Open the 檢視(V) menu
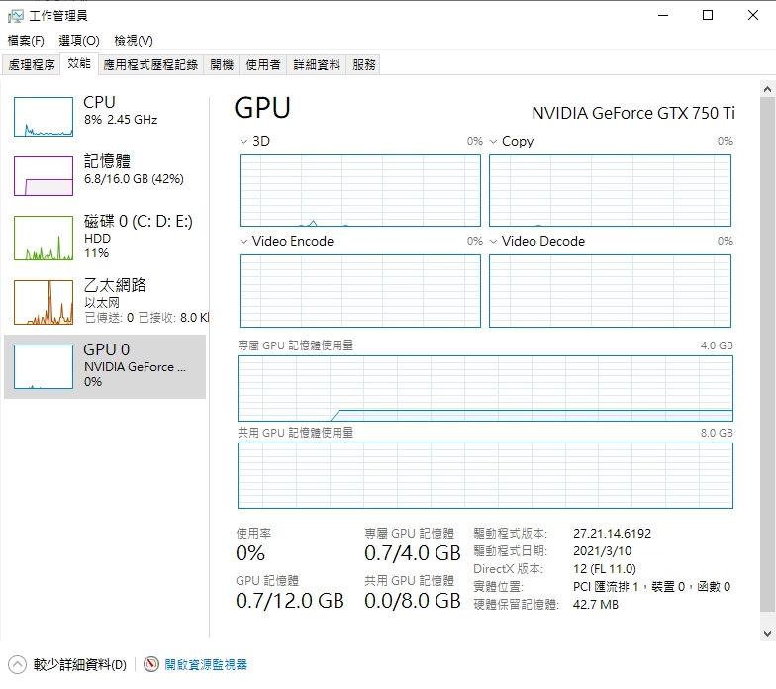 point(134,40)
